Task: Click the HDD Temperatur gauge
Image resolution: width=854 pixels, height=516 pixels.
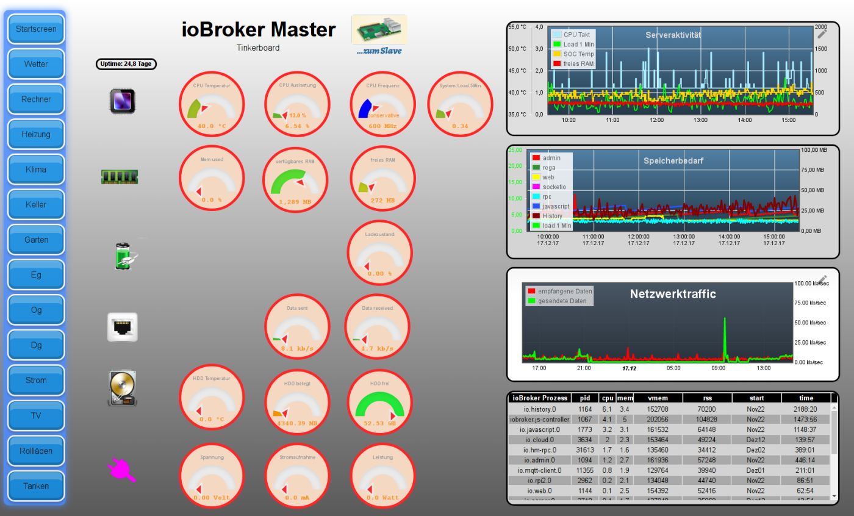Action: point(210,398)
